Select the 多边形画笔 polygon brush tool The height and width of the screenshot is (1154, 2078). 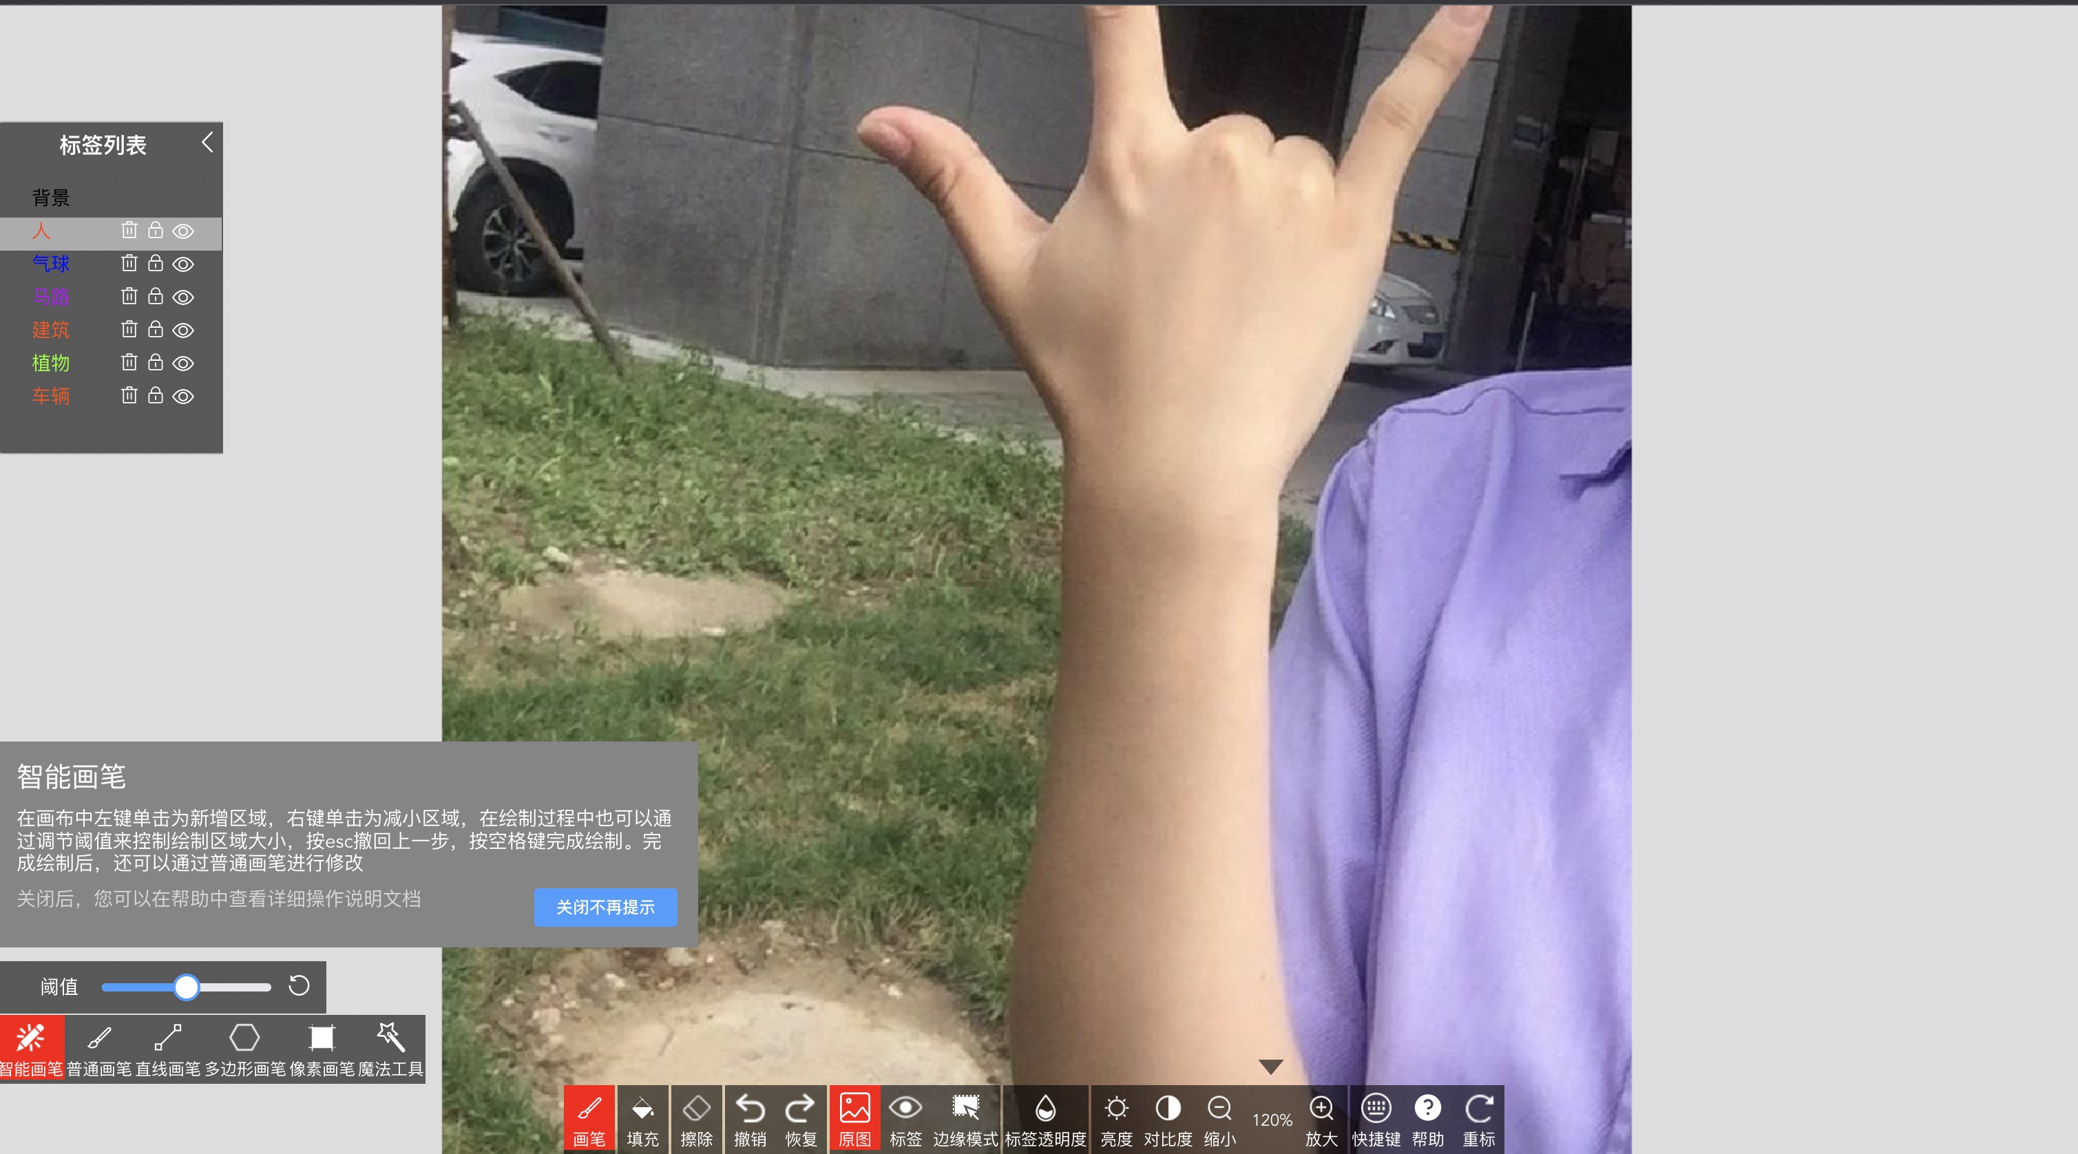pos(244,1049)
